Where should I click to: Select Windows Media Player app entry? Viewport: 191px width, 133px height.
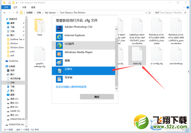[x=83, y=54]
